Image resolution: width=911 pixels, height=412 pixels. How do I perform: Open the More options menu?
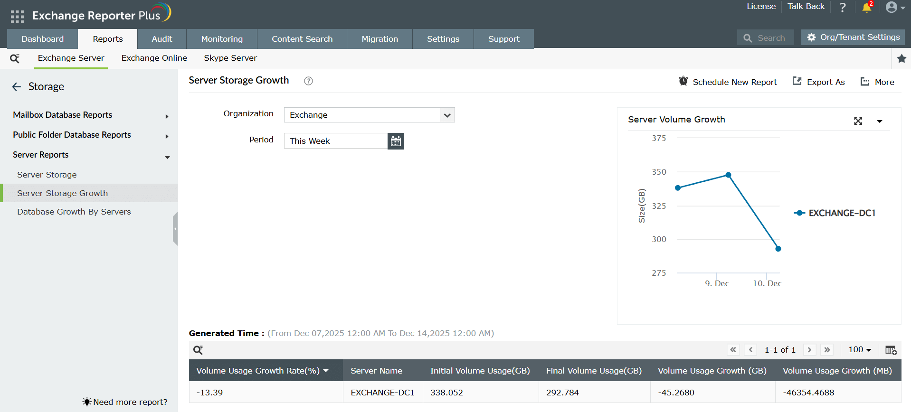tap(877, 82)
